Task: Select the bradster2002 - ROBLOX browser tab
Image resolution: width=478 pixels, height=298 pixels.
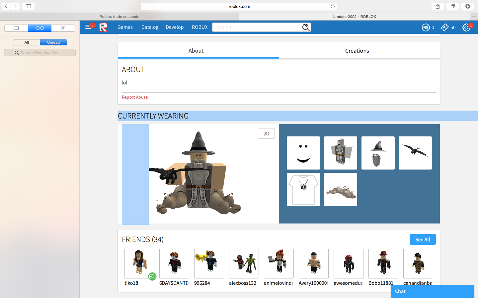Action: 355,17
